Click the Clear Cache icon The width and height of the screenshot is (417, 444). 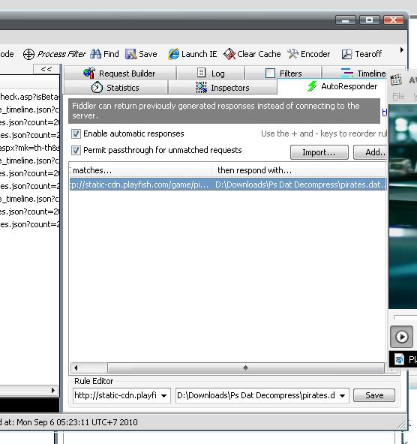(x=229, y=54)
